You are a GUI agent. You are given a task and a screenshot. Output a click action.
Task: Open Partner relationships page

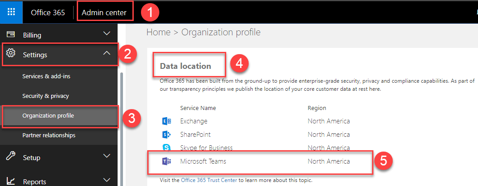[48, 135]
